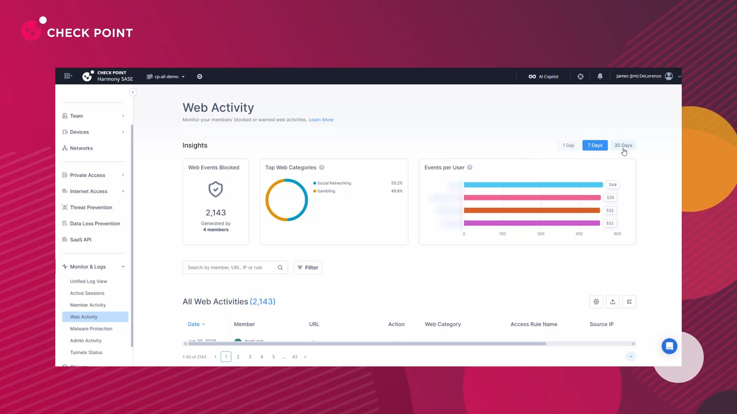This screenshot has height=414, width=737.
Task: Open Admin Activity
Action: (86, 340)
